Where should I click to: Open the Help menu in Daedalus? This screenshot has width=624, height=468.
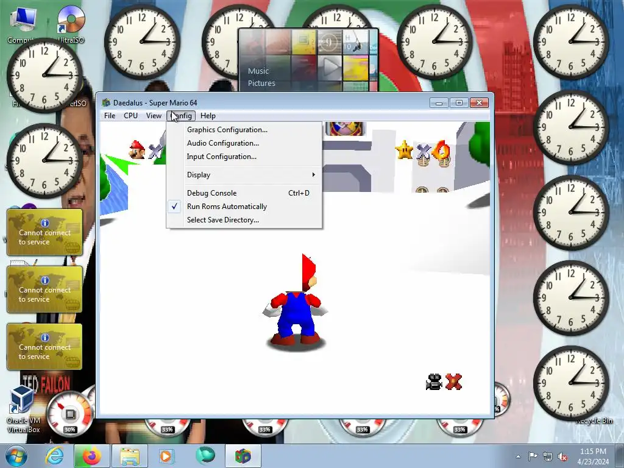(x=208, y=116)
